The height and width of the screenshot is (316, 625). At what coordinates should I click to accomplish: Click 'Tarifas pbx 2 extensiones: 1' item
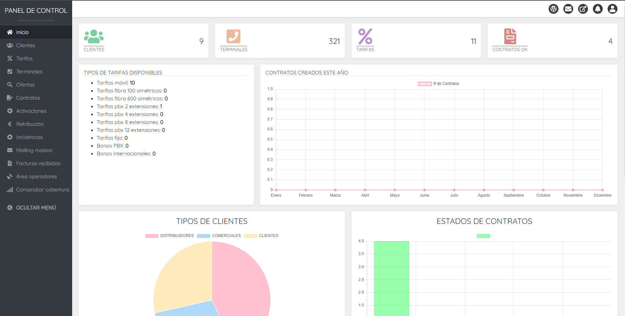(x=129, y=107)
